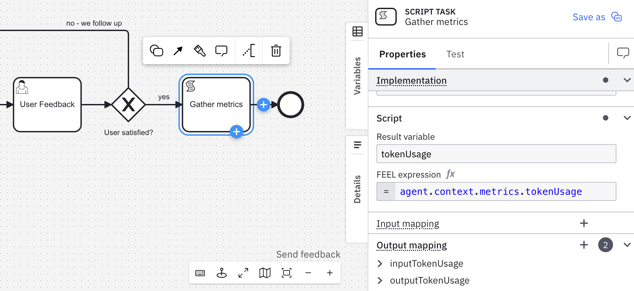Viewport: 634px width, 291px height.
Task: Expand the outputTokenUsage mapping entry
Action: point(380,281)
